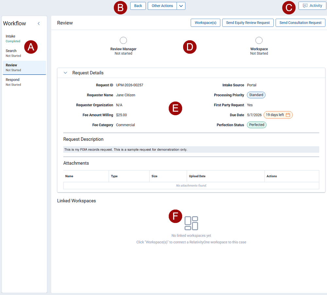
Task: Click Send Equity Review Request
Action: point(248,23)
